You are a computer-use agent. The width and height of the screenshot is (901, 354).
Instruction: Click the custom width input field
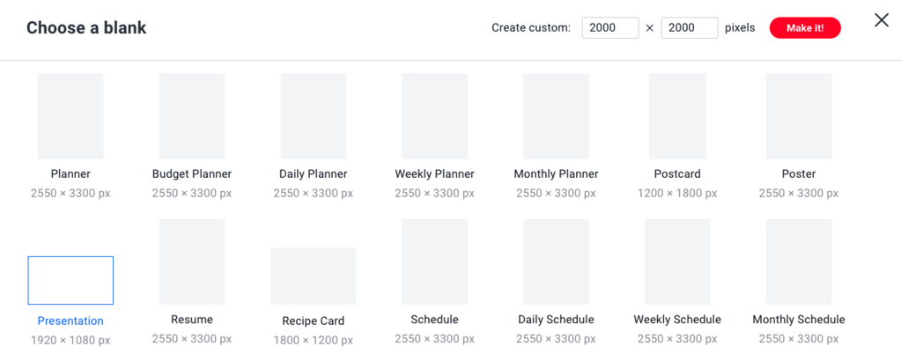tap(609, 28)
